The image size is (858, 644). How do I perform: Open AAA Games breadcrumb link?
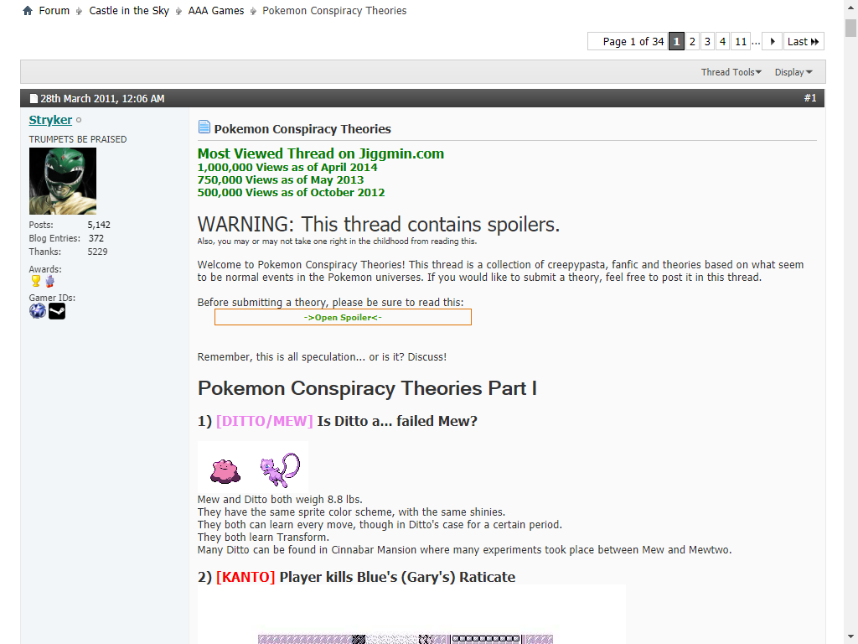(216, 10)
